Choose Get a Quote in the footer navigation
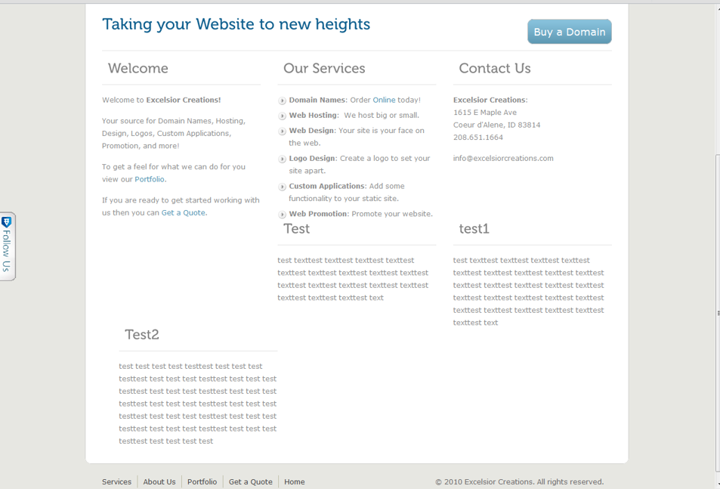Screen dimensions: 720x489 [x=250, y=481]
